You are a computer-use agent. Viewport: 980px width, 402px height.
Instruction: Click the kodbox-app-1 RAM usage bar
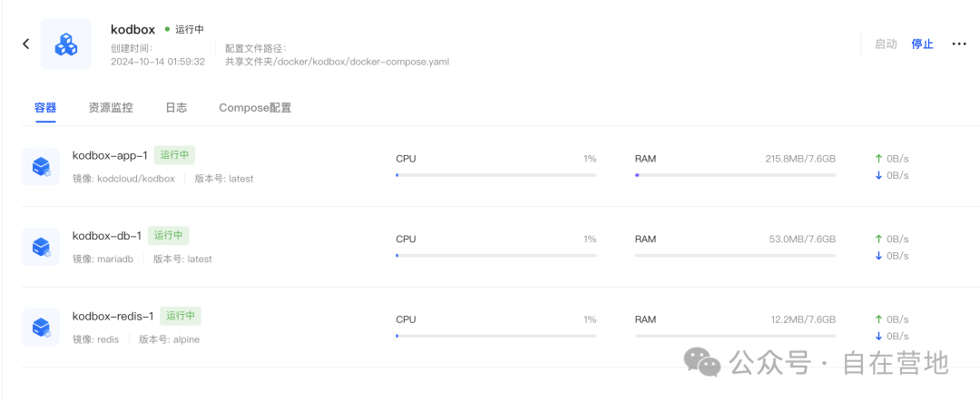pyautogui.click(x=735, y=174)
